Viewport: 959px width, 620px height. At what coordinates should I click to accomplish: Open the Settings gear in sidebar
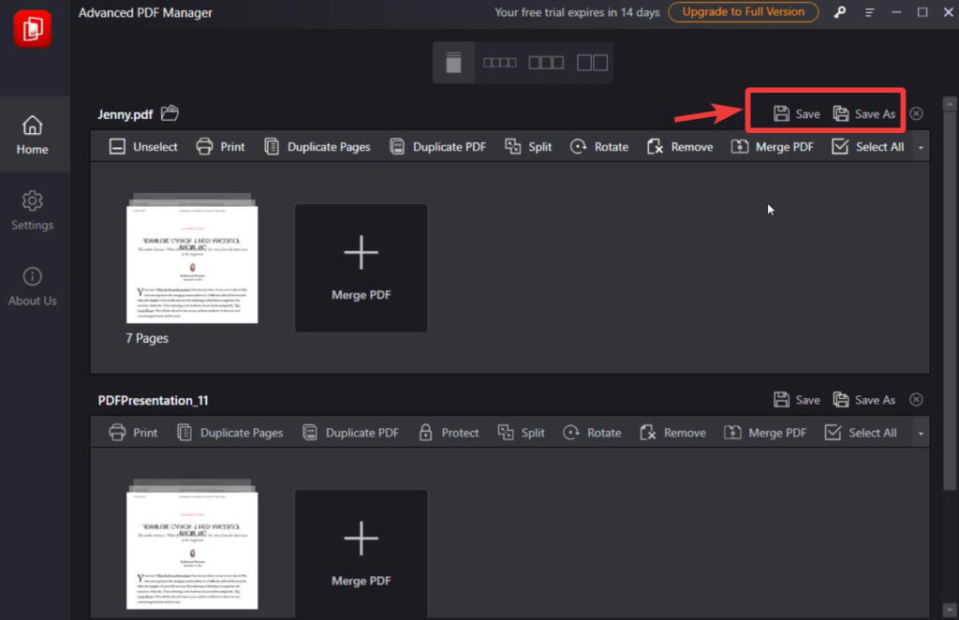(x=33, y=211)
